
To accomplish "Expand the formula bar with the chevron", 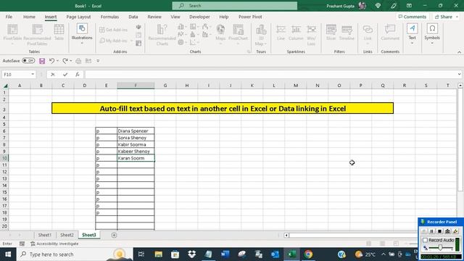I will point(459,74).
